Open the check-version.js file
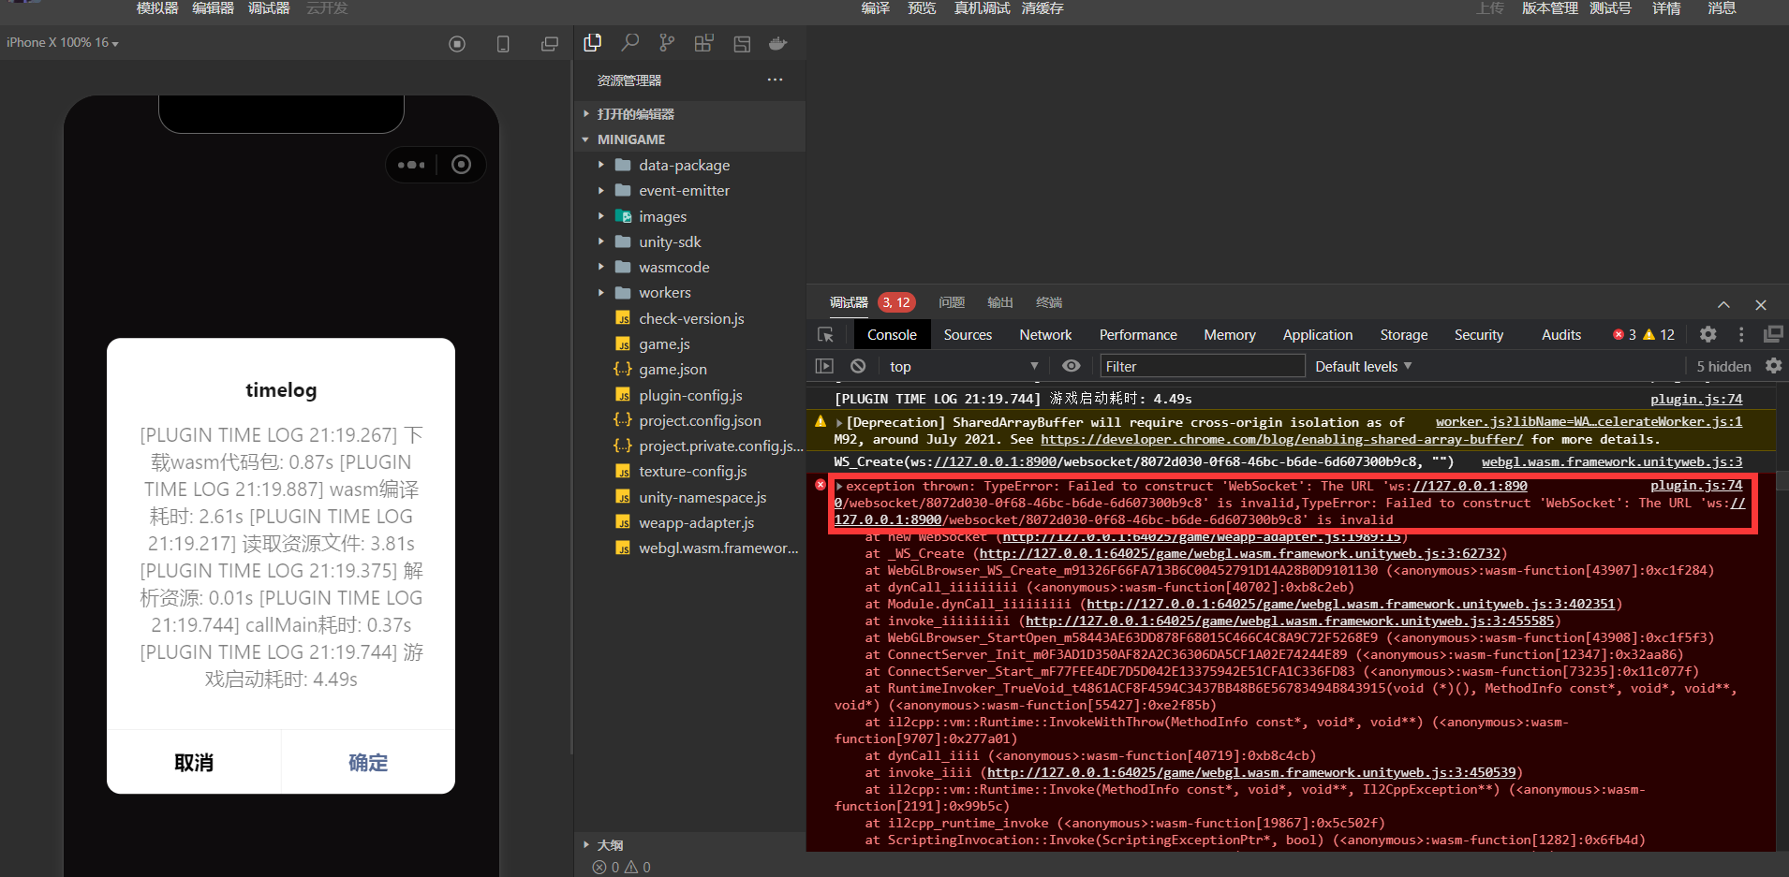Image resolution: width=1789 pixels, height=877 pixels. (x=691, y=318)
